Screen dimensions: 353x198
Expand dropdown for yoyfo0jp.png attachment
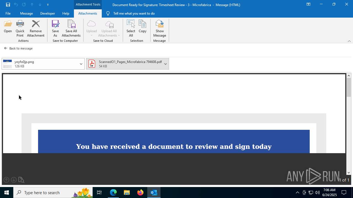[x=81, y=64]
